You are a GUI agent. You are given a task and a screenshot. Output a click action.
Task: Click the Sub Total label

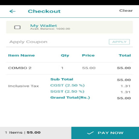coord(62,79)
